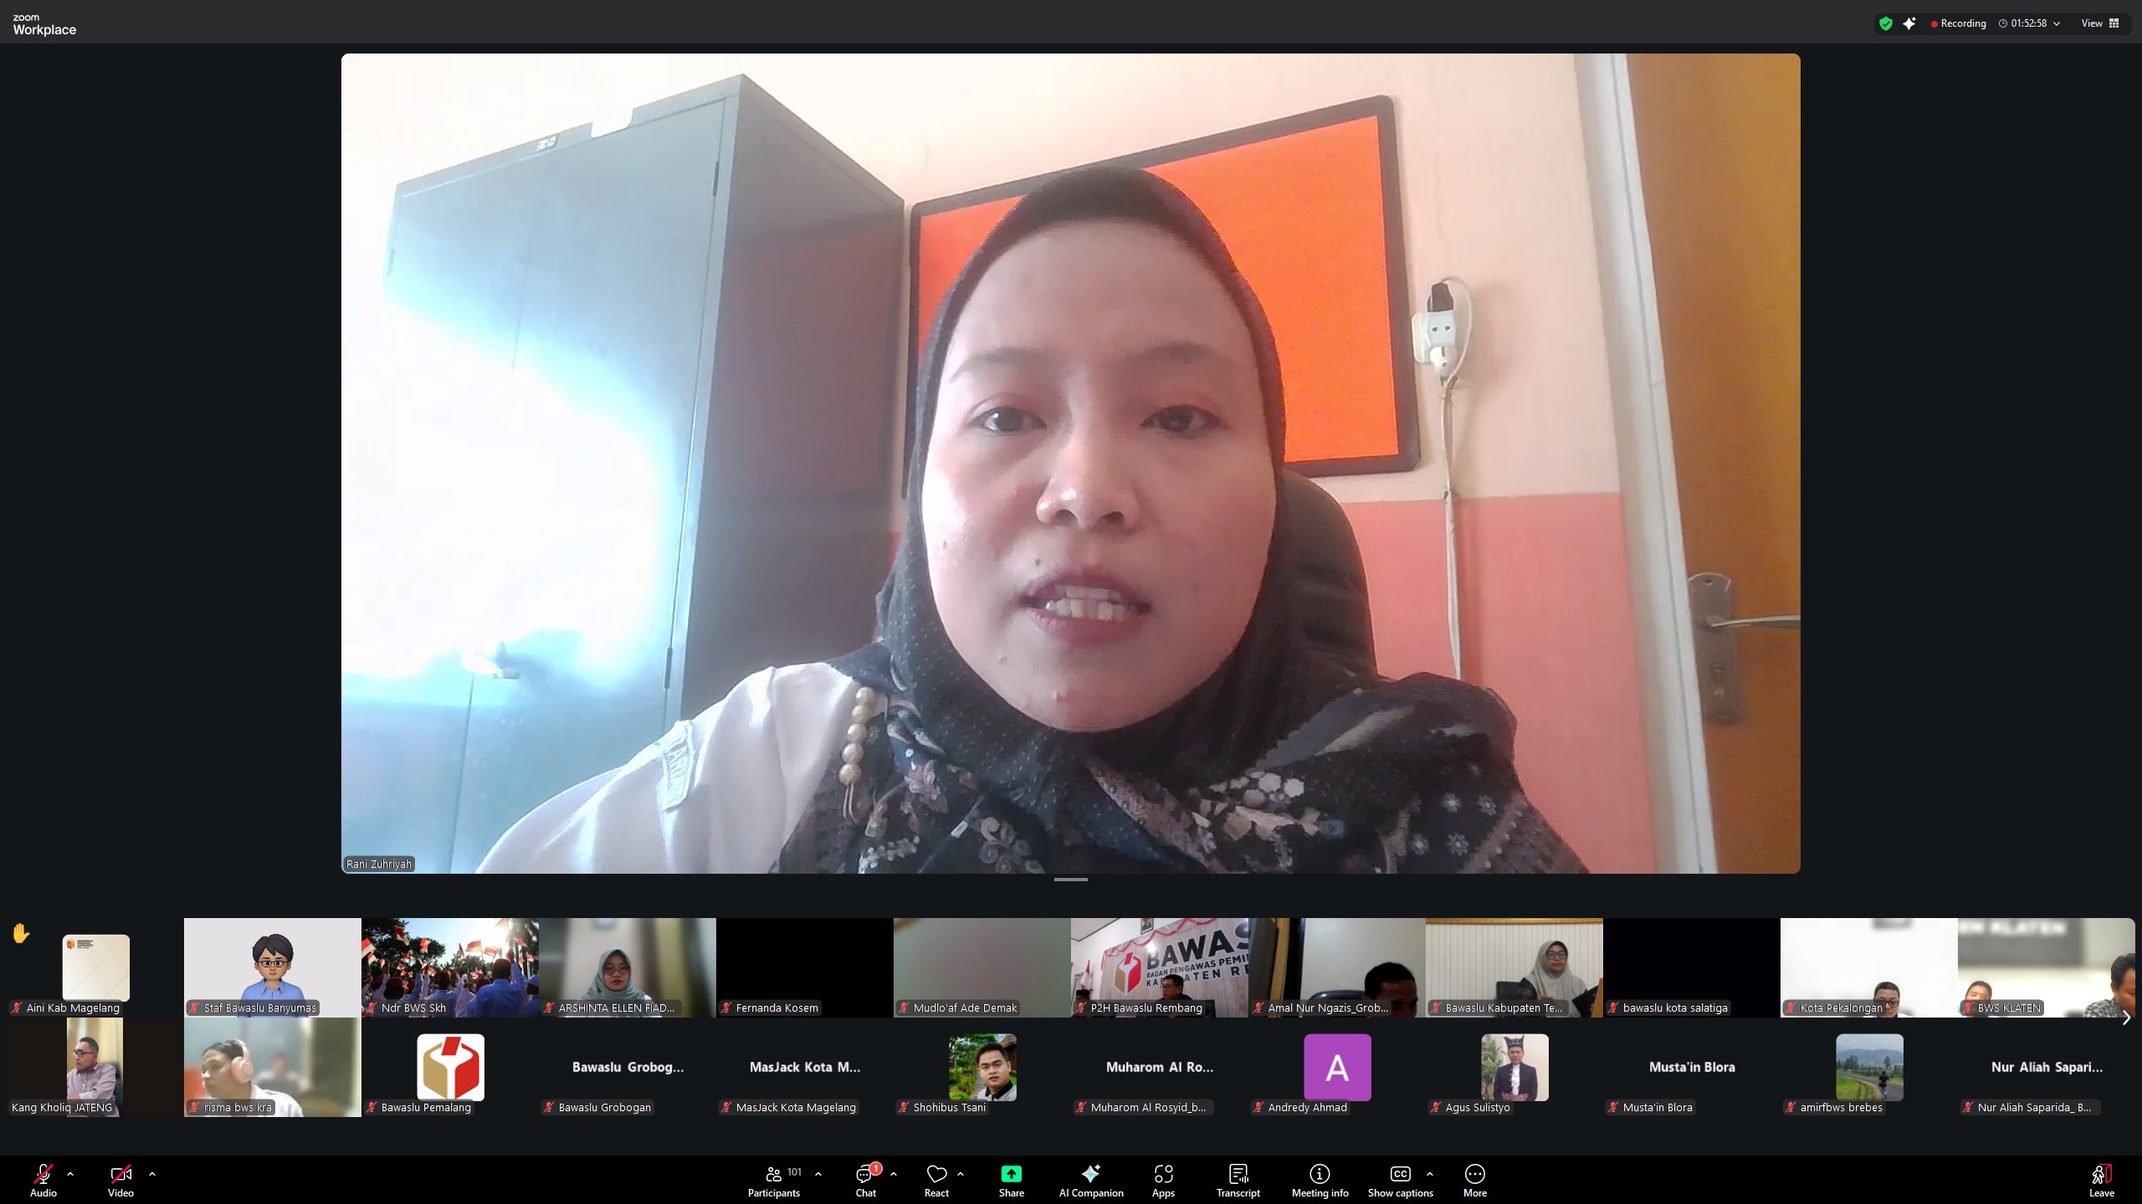Expand audio options arrow

click(x=70, y=1174)
